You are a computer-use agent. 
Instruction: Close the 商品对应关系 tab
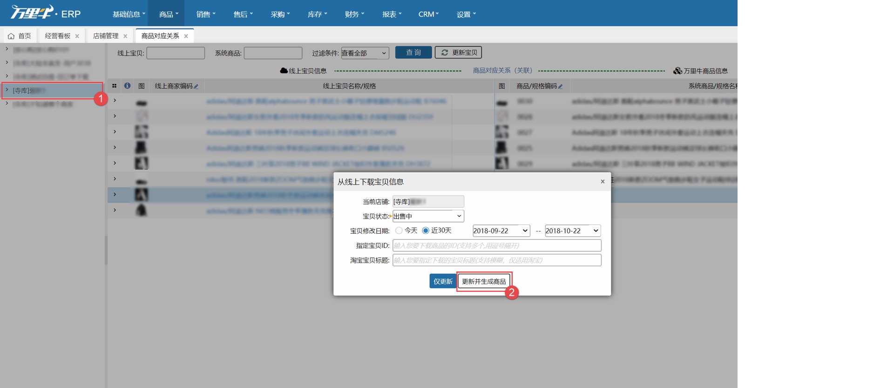186,36
